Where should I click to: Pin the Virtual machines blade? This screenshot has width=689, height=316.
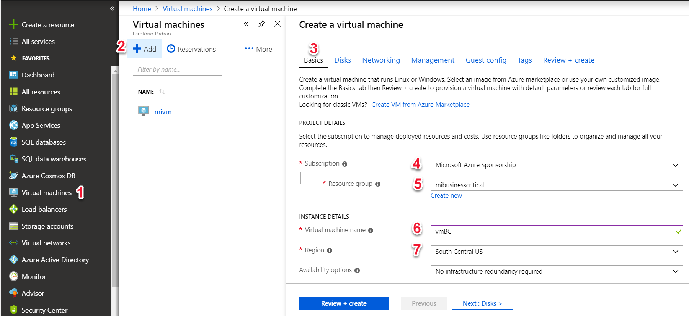261,24
